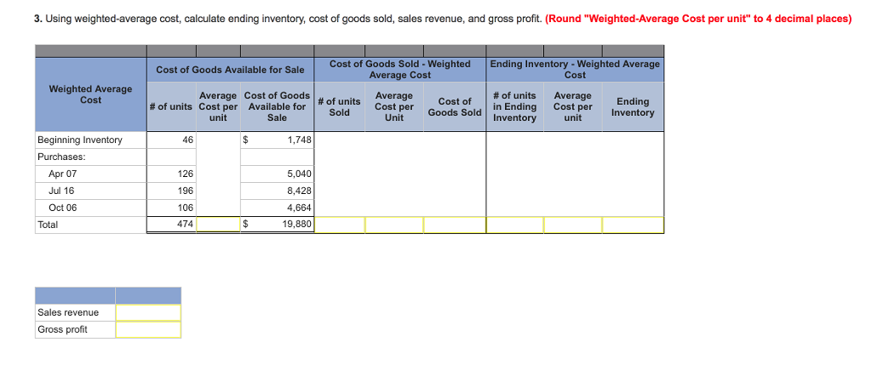
Task: Click the Total COGS average cost per unit cell
Action: click(393, 225)
